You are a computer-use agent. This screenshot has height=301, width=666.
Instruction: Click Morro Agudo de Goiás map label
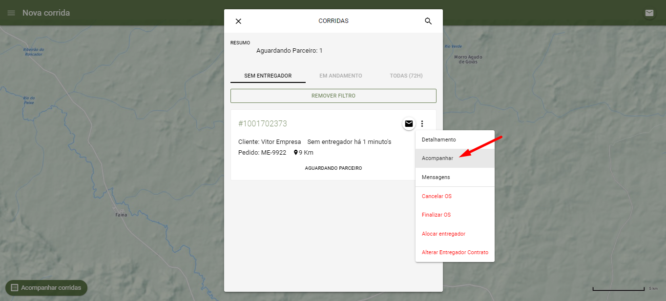469,60
